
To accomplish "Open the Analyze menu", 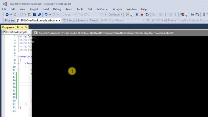I will click(118, 9).
